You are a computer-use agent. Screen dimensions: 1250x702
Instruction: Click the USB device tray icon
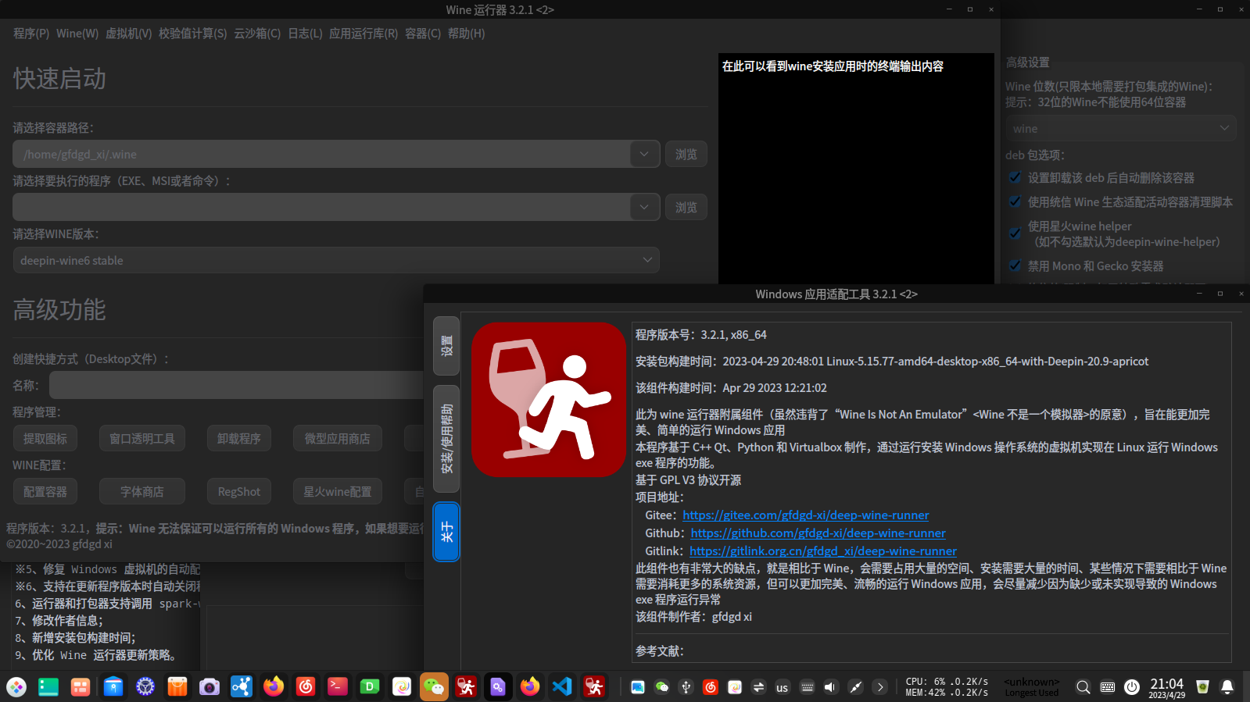click(686, 687)
